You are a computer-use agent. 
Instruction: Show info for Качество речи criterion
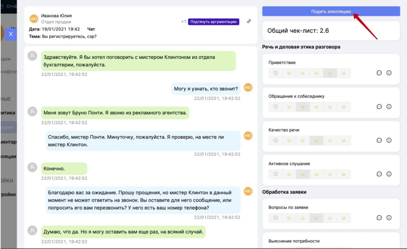[x=389, y=140]
